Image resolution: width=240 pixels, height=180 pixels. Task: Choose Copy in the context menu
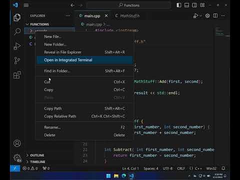click(84, 89)
